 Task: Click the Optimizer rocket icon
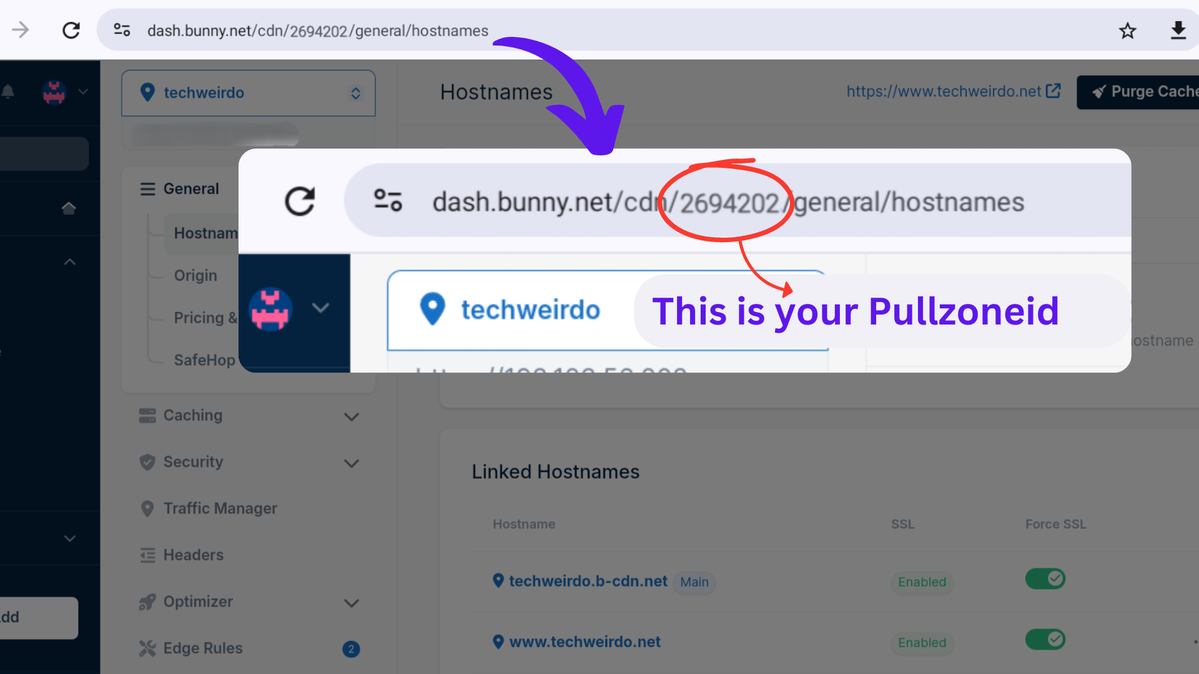(147, 602)
